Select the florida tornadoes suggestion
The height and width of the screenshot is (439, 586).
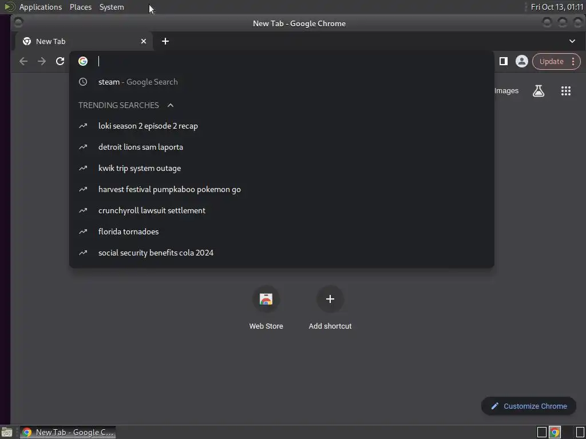[x=282, y=232]
